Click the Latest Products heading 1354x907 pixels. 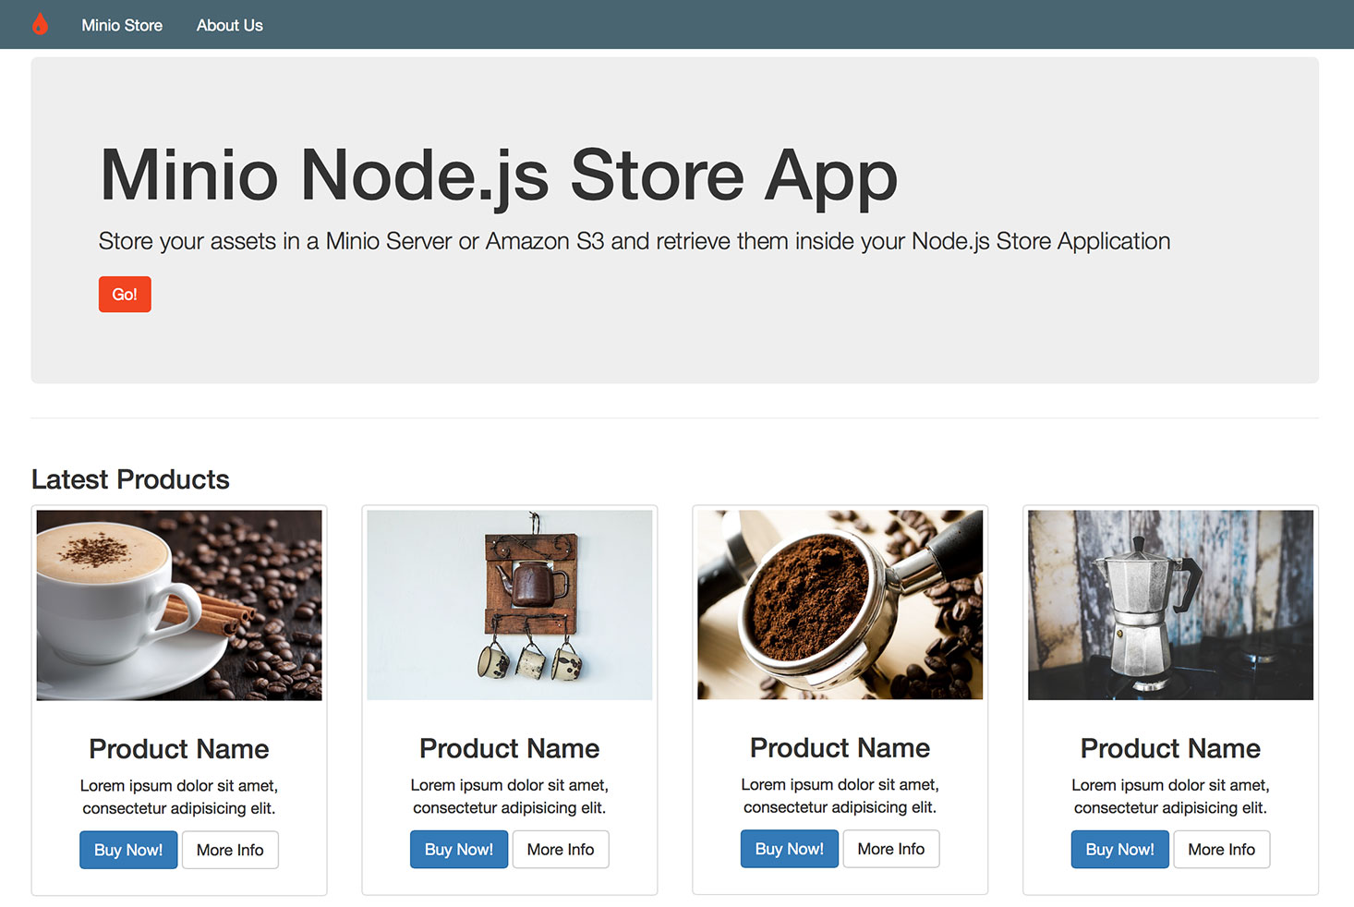click(x=130, y=479)
